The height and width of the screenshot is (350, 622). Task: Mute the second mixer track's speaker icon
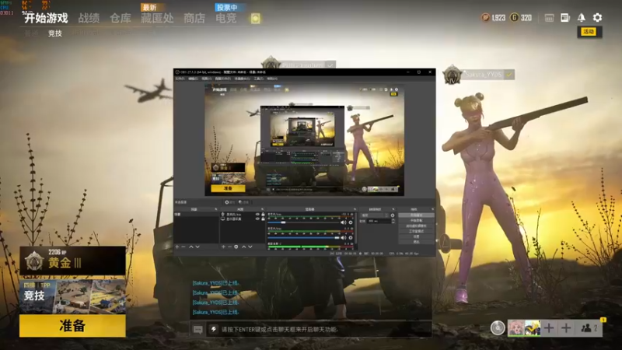(x=343, y=238)
